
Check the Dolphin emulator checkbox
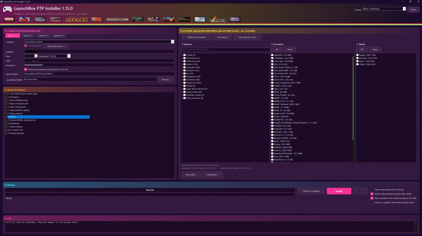pos(272,86)
